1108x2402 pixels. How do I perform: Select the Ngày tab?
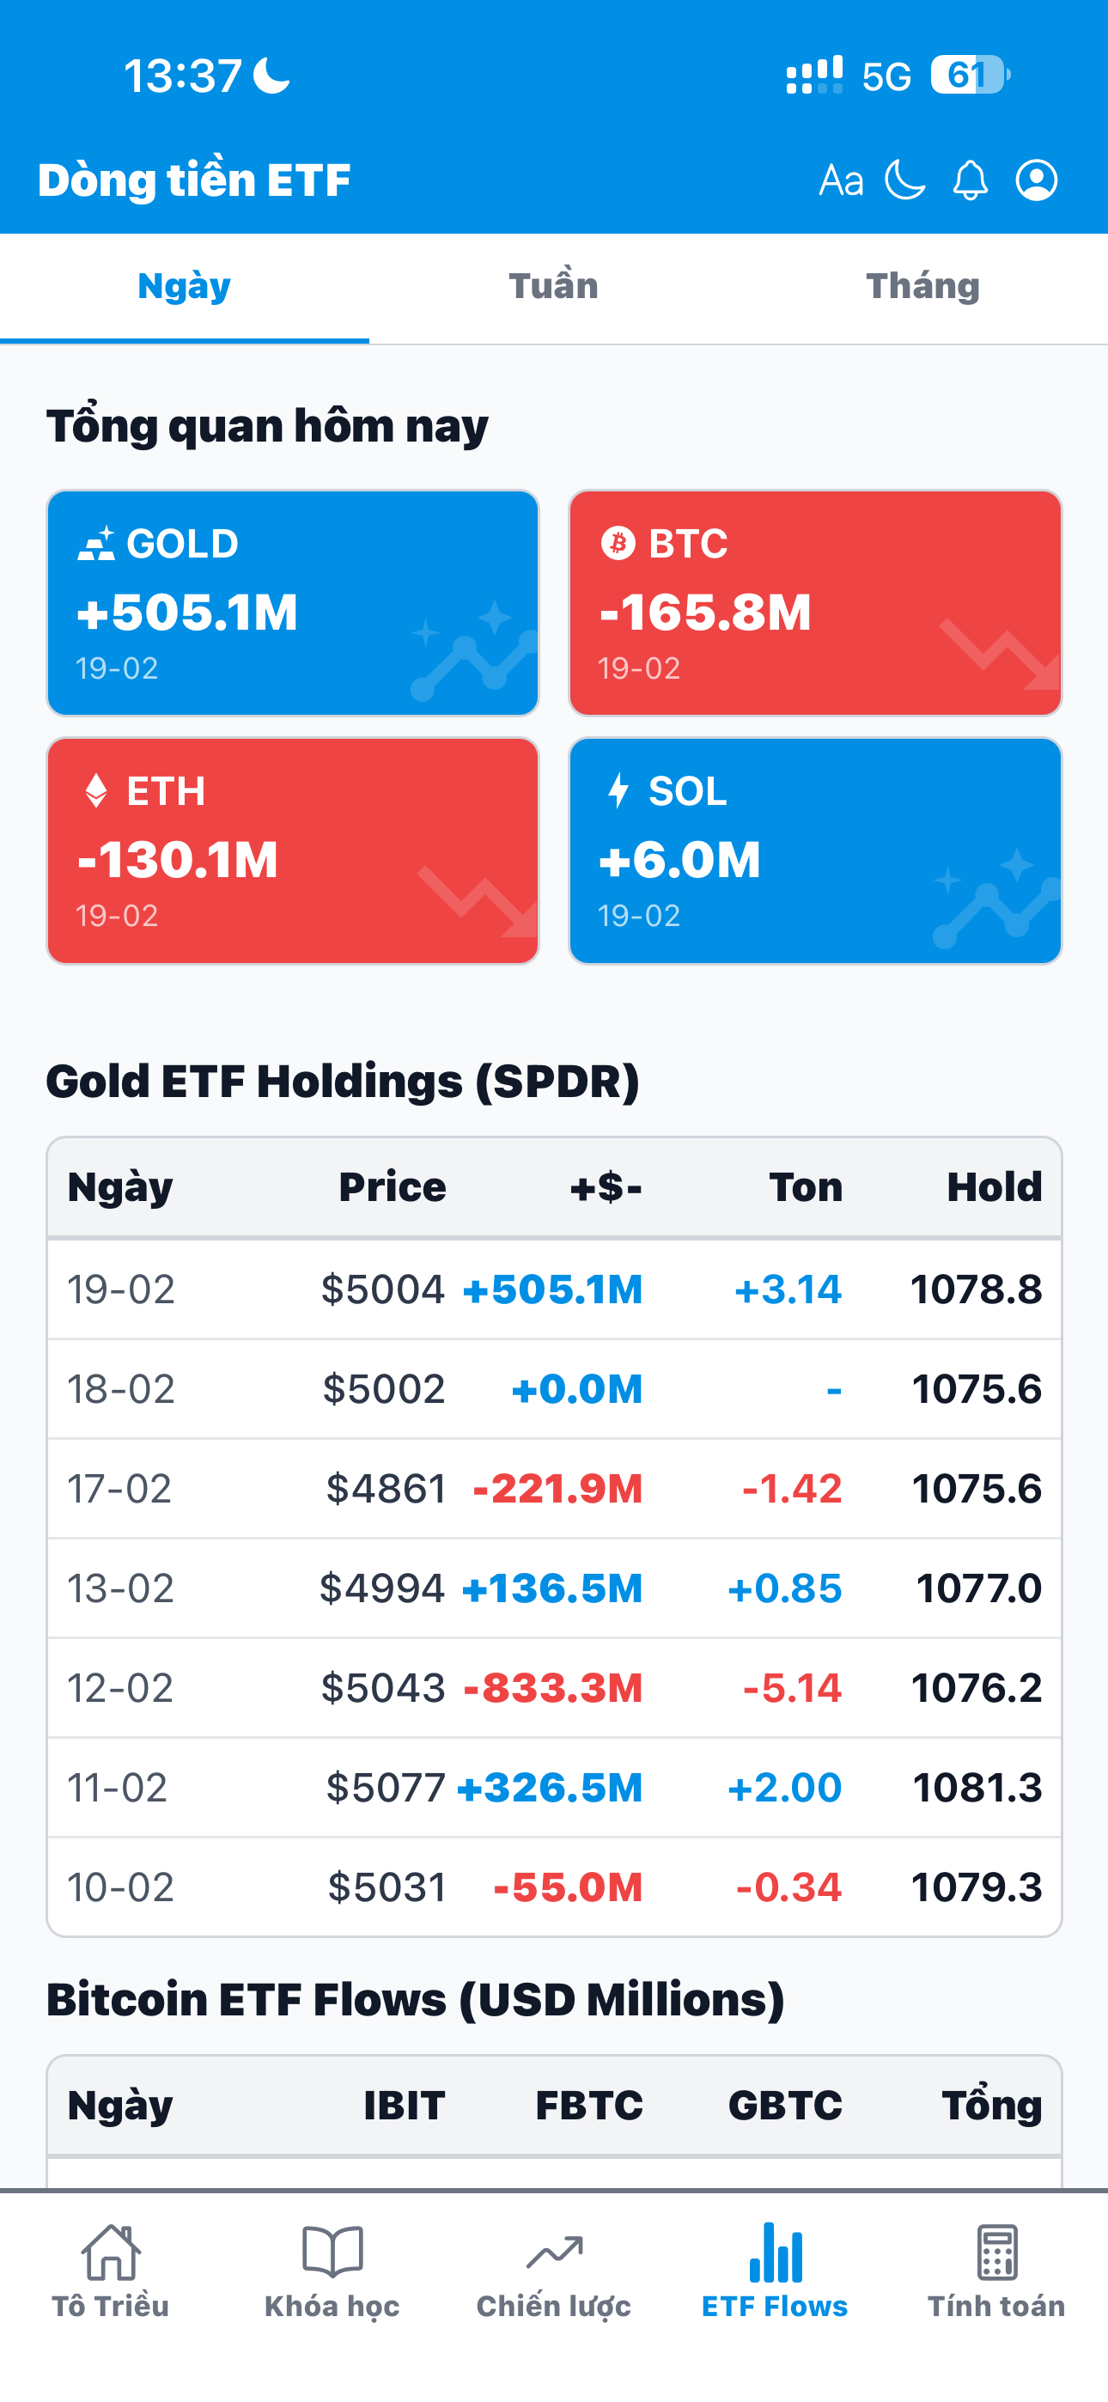pyautogui.click(x=185, y=286)
